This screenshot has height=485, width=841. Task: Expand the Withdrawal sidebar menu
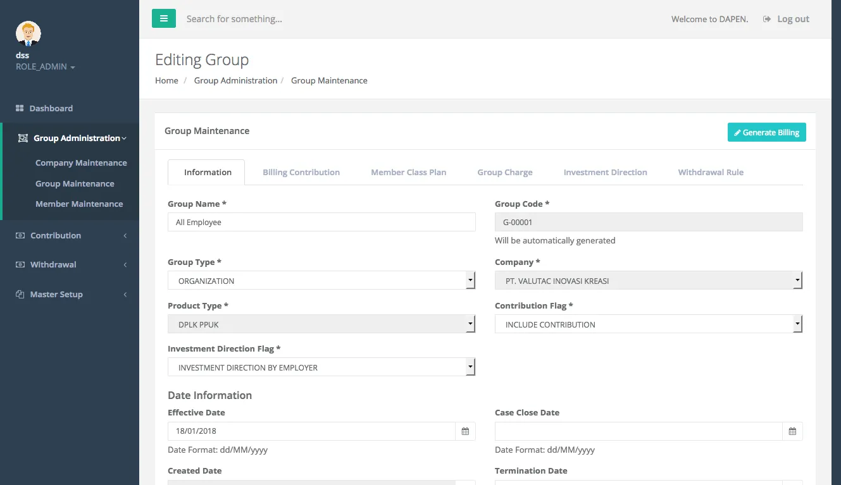pos(70,264)
